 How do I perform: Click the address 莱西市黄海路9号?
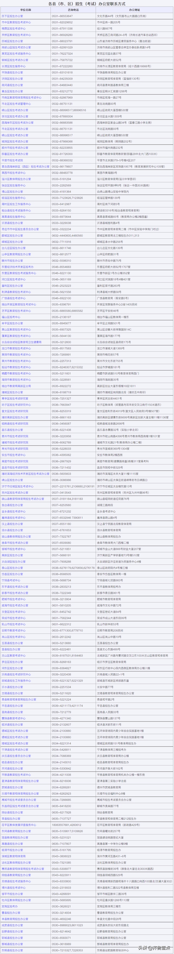[107, 172]
